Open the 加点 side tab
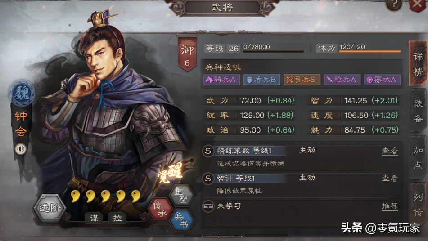Screen dimensions: 428x241 418,157
